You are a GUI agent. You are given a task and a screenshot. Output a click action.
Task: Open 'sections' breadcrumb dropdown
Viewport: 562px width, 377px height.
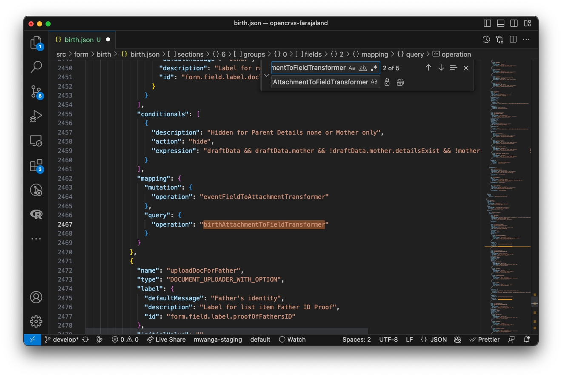tap(185, 54)
